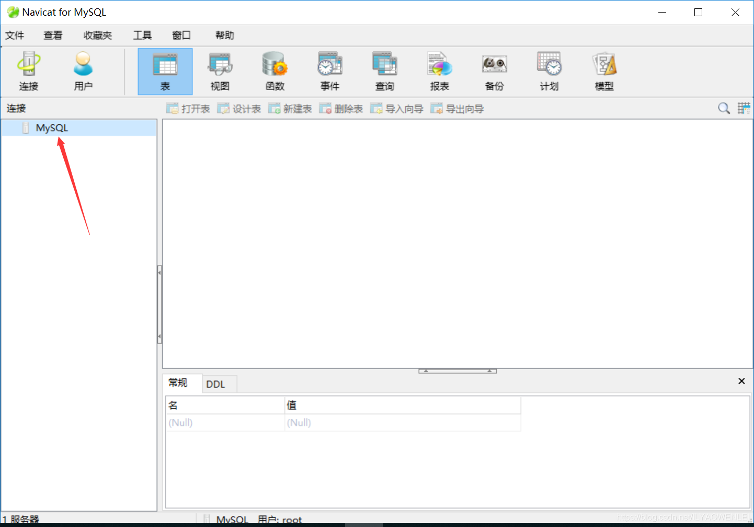Click the search magnifier icon
This screenshot has height=527, width=754.
click(x=724, y=108)
